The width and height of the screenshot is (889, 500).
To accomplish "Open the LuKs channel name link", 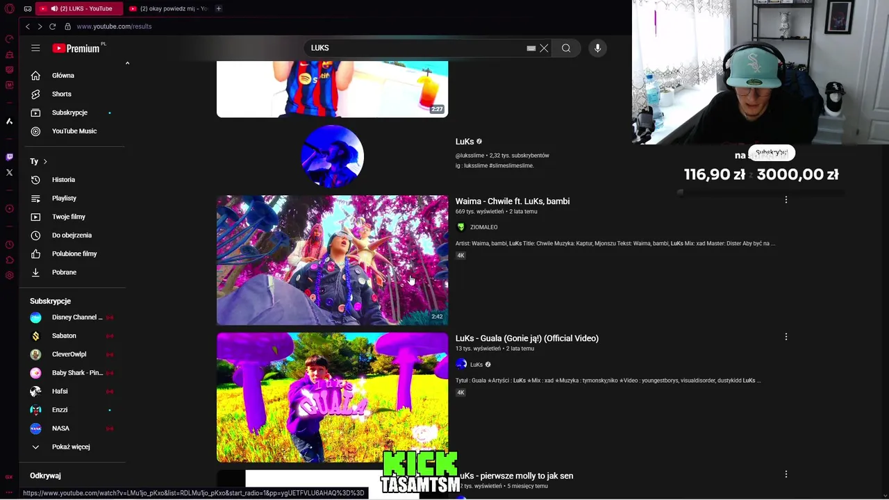I will point(465,142).
